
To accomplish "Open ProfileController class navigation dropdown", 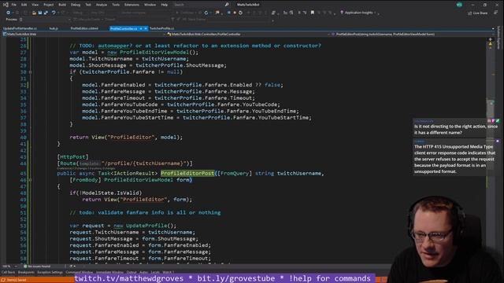I will (x=249, y=34).
